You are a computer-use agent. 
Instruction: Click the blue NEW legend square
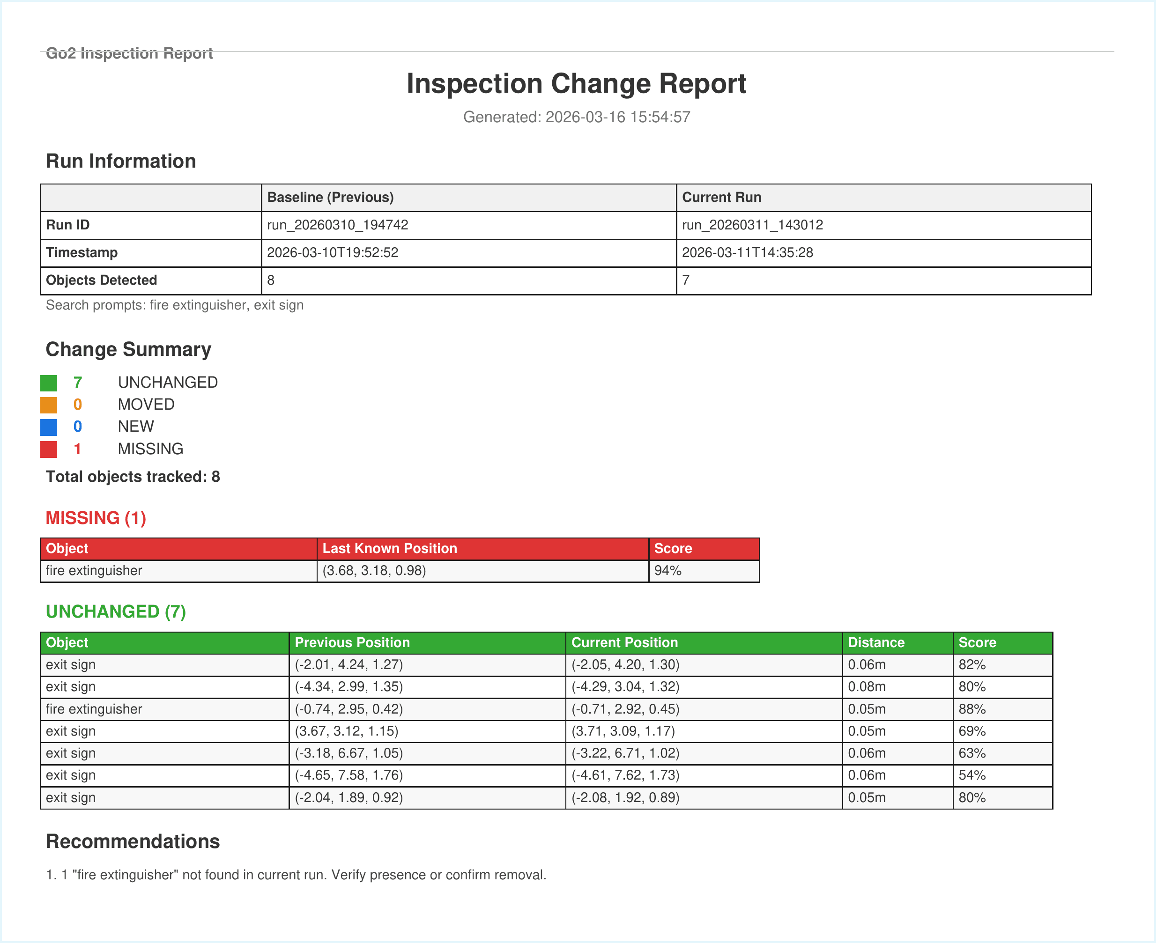click(x=50, y=427)
